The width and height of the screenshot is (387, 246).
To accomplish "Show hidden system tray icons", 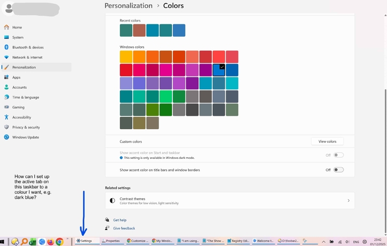I will (324, 242).
